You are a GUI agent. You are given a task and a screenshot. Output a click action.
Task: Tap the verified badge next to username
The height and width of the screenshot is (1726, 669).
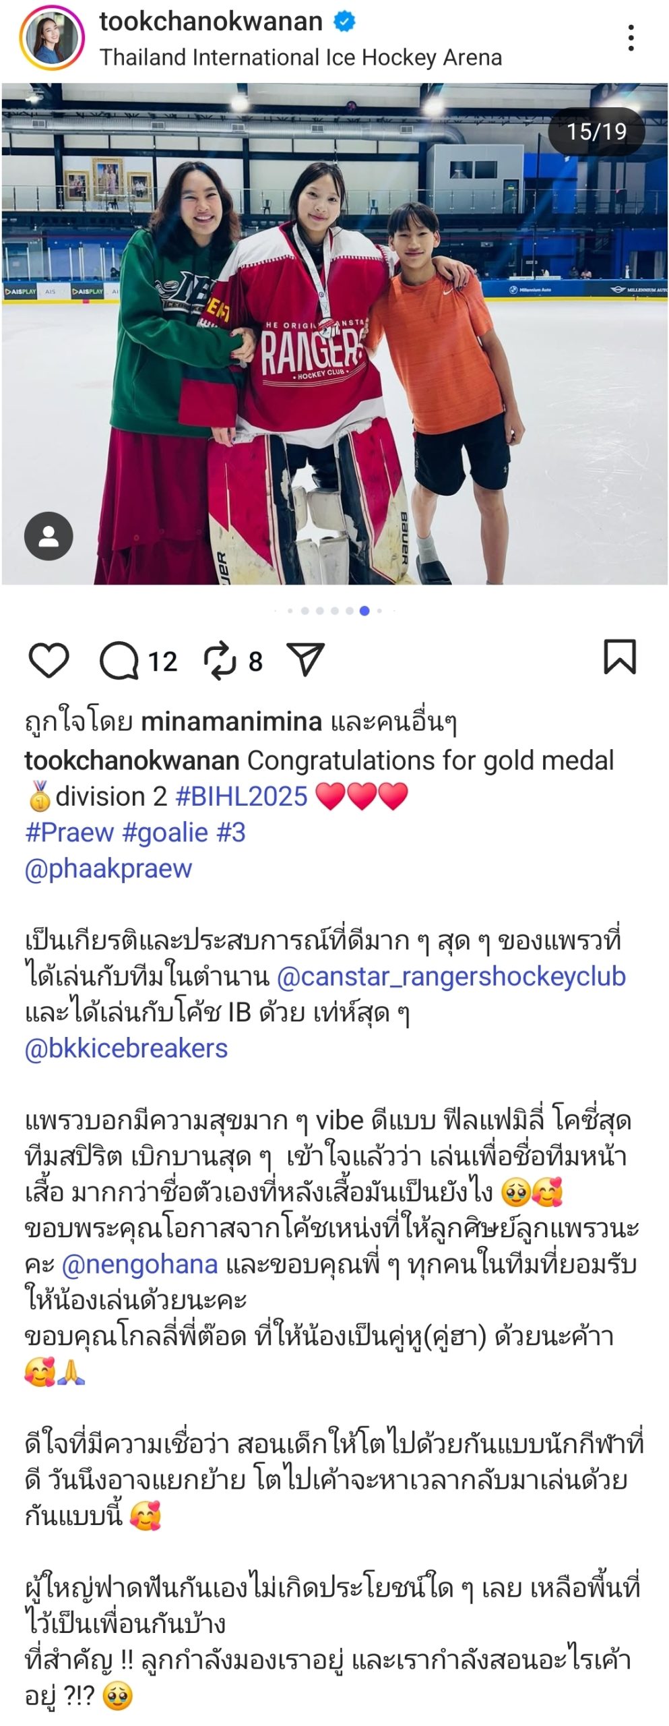pyautogui.click(x=344, y=22)
